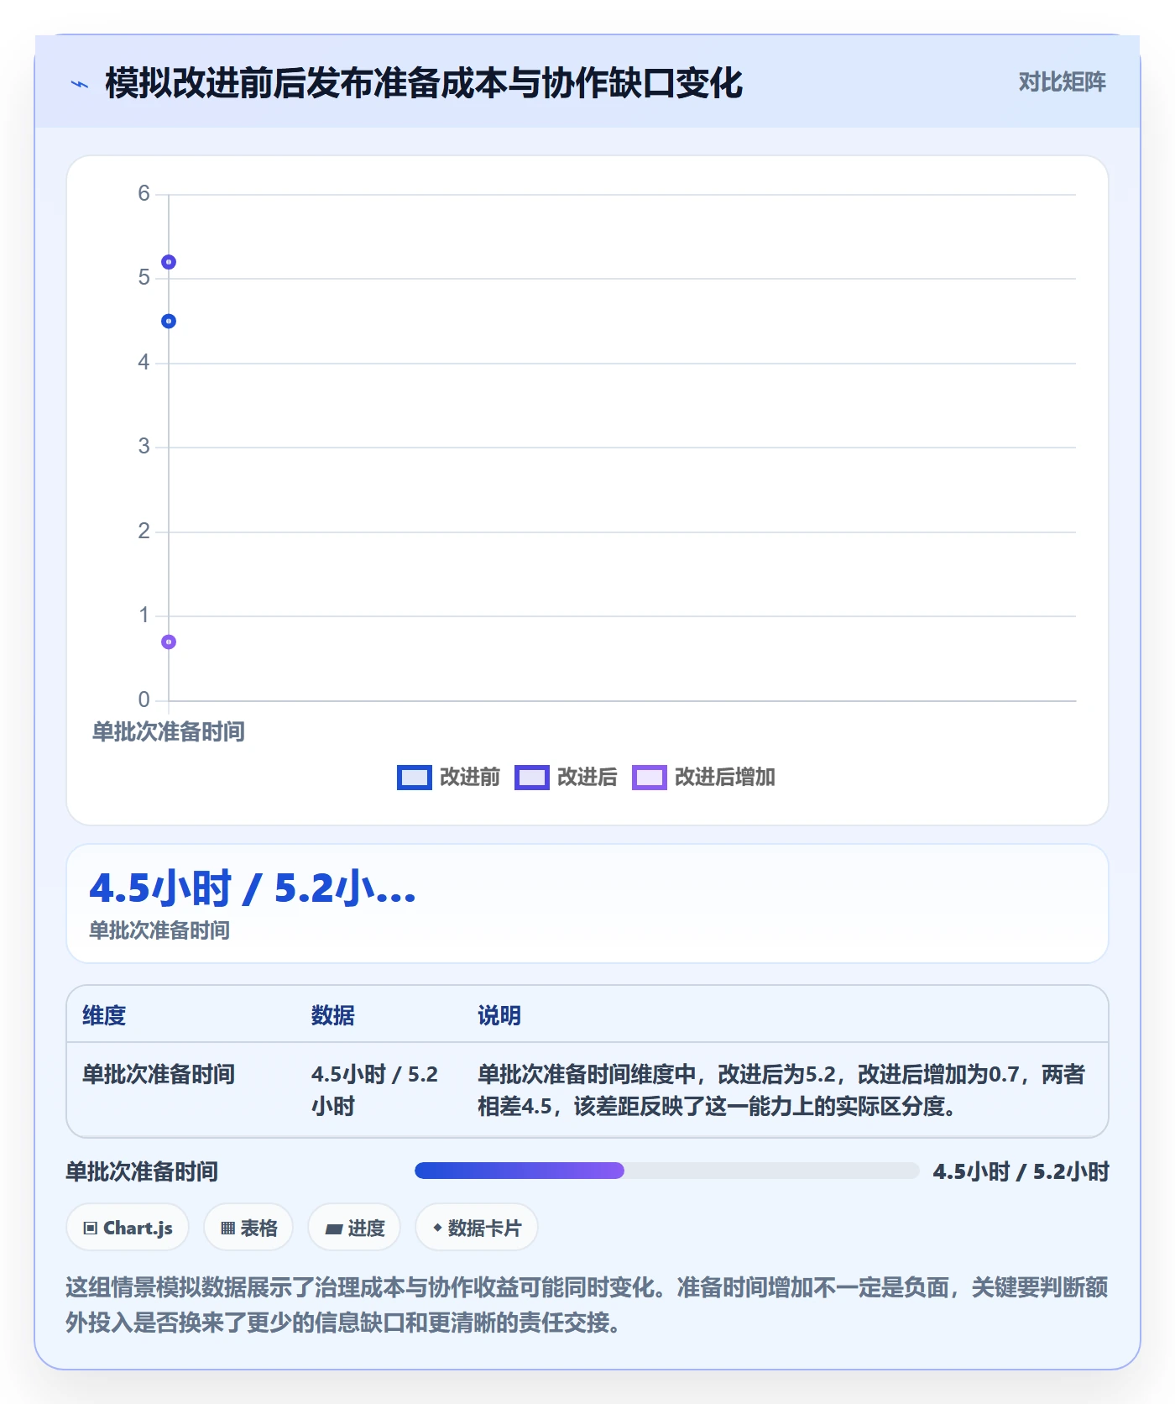Image resolution: width=1175 pixels, height=1404 pixels.
Task: Click the 4.5小时 / 5.2小时 value beside progress bar
Action: point(1021,1171)
